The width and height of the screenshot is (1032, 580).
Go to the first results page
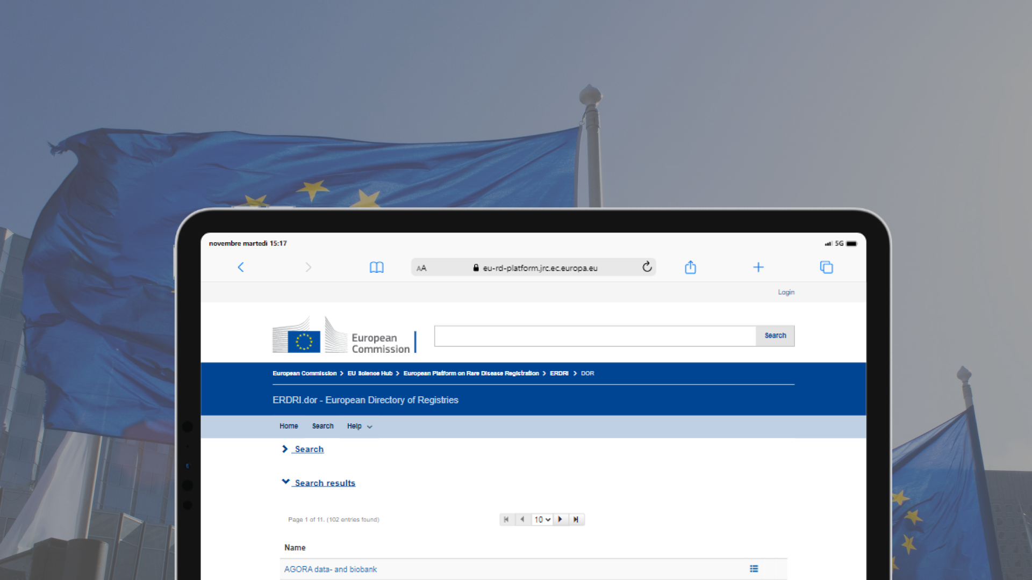tap(506, 519)
